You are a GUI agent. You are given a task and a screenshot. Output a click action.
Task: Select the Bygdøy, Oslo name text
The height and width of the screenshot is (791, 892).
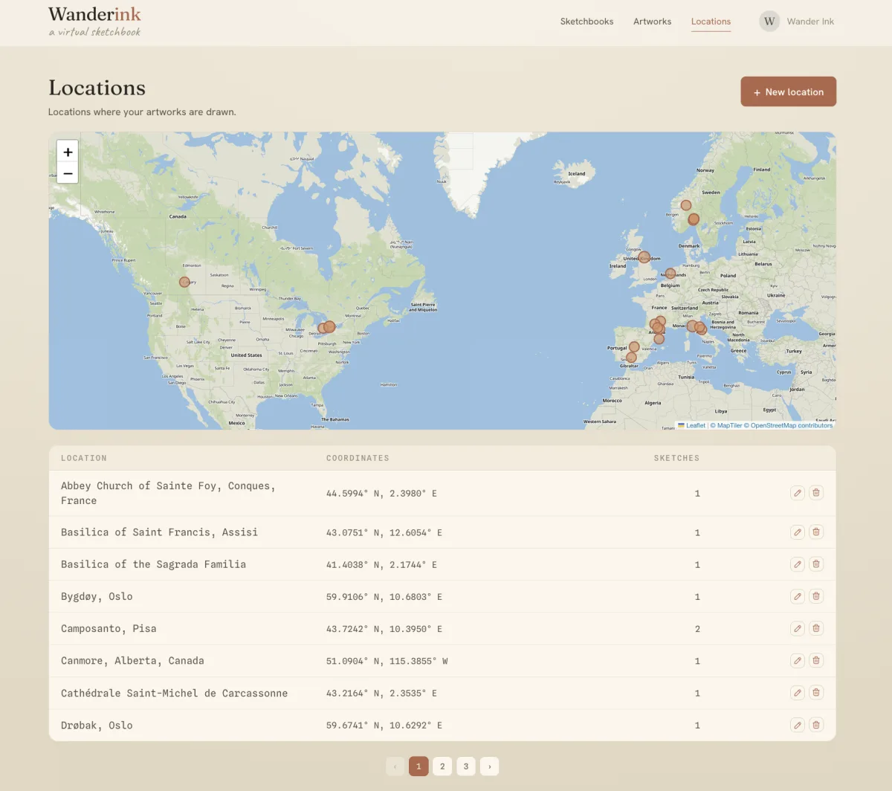[x=97, y=596]
